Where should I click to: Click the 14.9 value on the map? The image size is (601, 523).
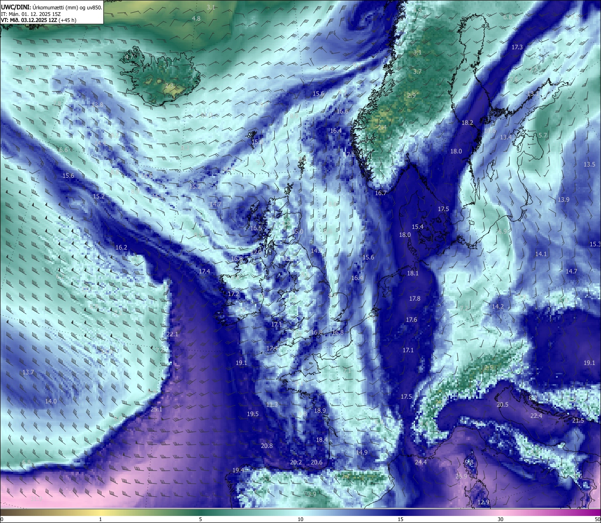(362, 452)
